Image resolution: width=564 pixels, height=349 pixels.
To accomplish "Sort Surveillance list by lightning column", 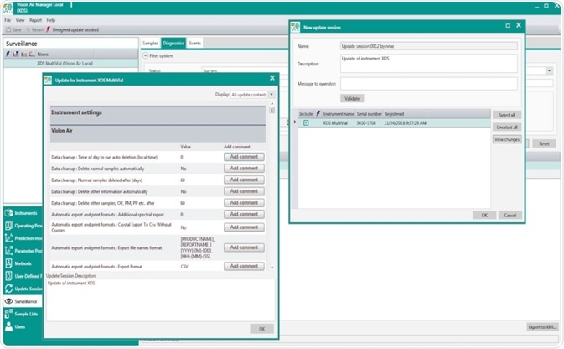I will 8,54.
